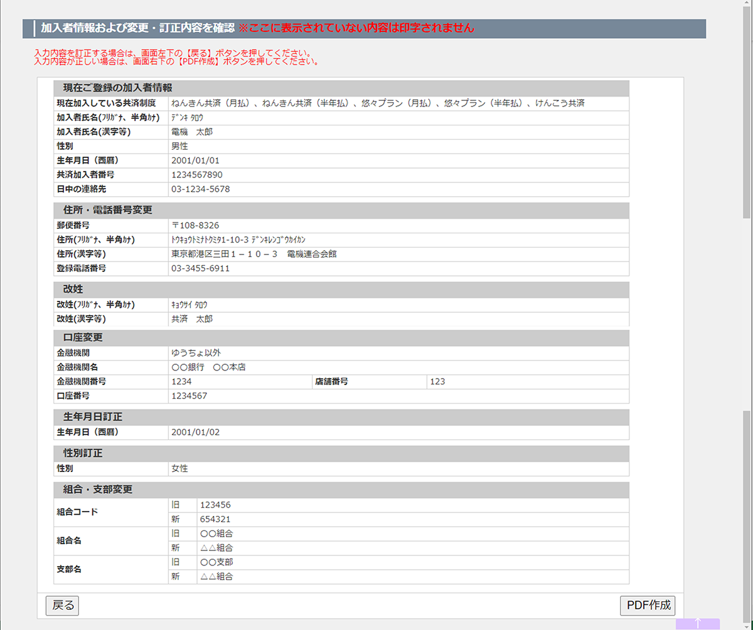The image size is (753, 630).
Task: Click the member number value 1234567890
Action: [197, 175]
